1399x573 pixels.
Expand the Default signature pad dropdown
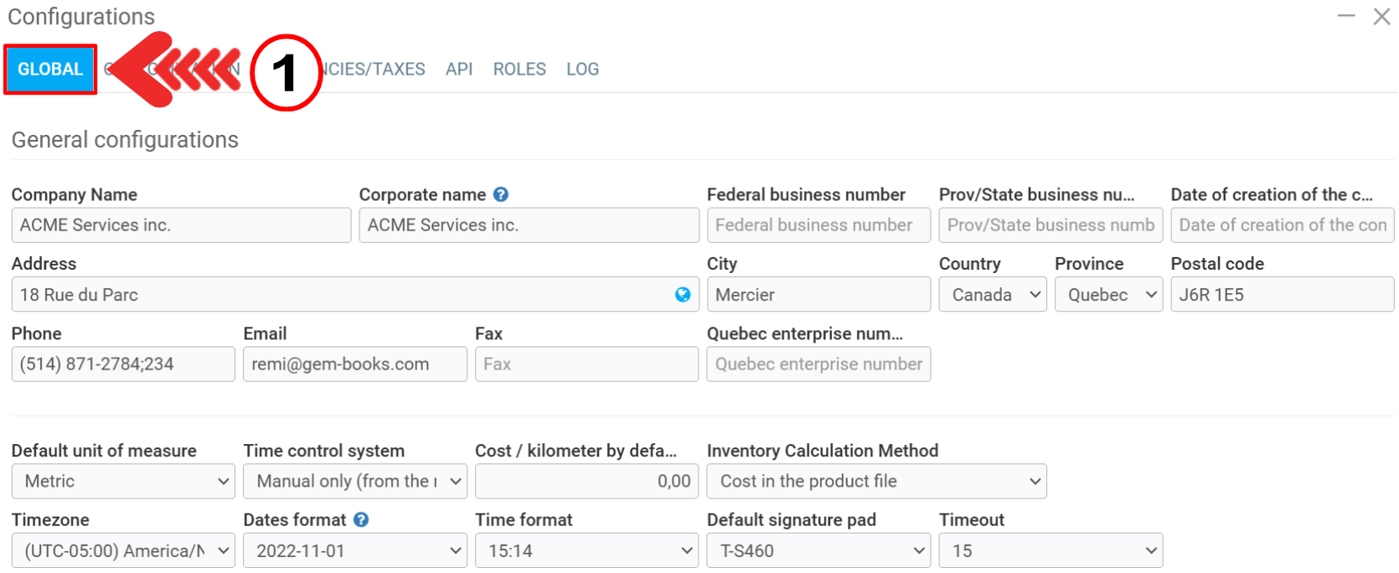click(818, 550)
